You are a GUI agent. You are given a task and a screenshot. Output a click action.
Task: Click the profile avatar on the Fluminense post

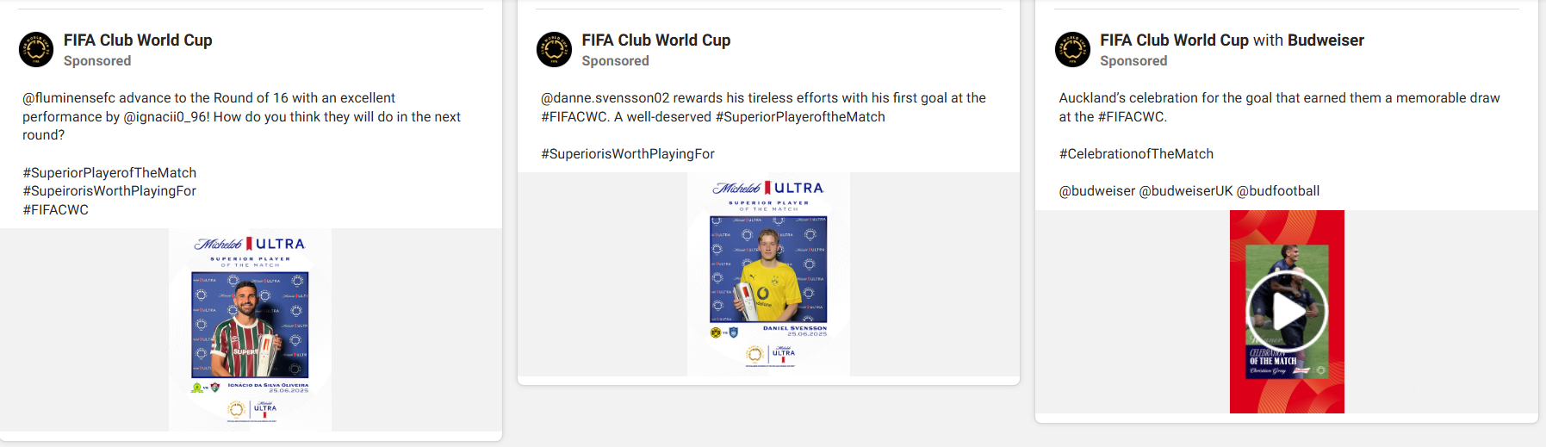[36, 50]
